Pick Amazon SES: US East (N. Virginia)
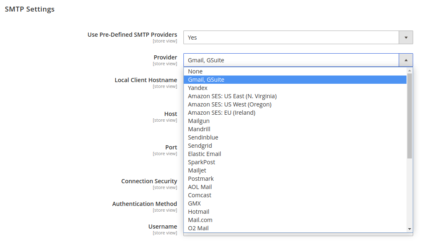The height and width of the screenshot is (241, 428). click(x=232, y=96)
